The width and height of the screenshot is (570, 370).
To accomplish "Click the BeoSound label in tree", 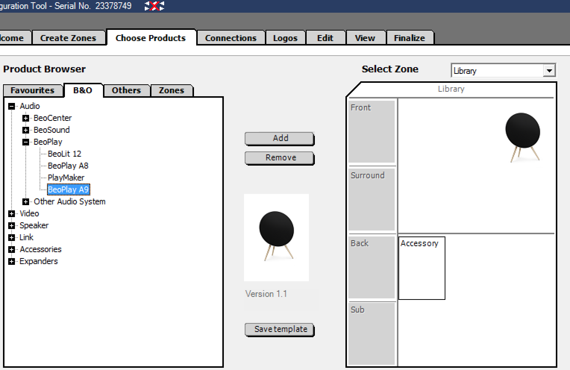I will coord(51,130).
